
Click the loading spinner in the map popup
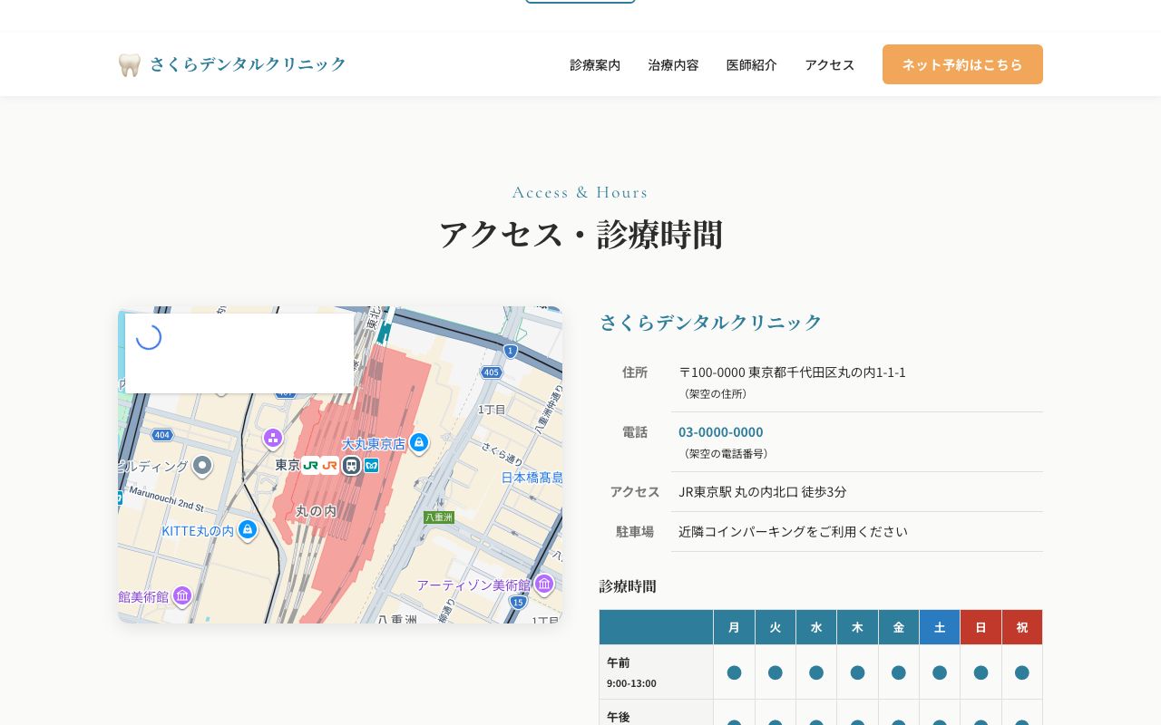pyautogui.click(x=149, y=336)
